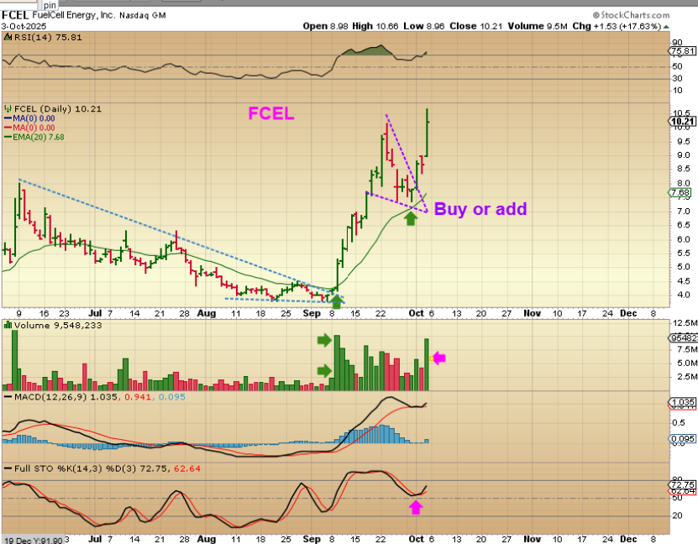The image size is (698, 544).
Task: Click the green up-triangle after Chg percentage
Action: [666, 27]
